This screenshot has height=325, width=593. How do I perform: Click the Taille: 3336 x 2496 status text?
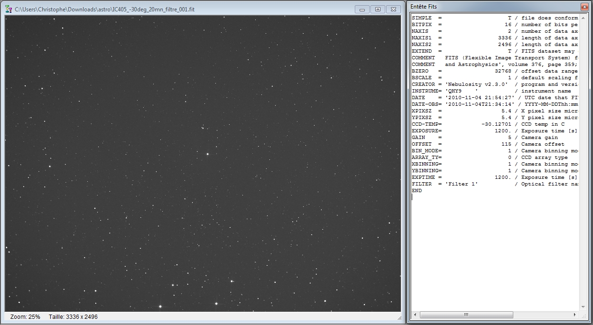pyautogui.click(x=73, y=316)
